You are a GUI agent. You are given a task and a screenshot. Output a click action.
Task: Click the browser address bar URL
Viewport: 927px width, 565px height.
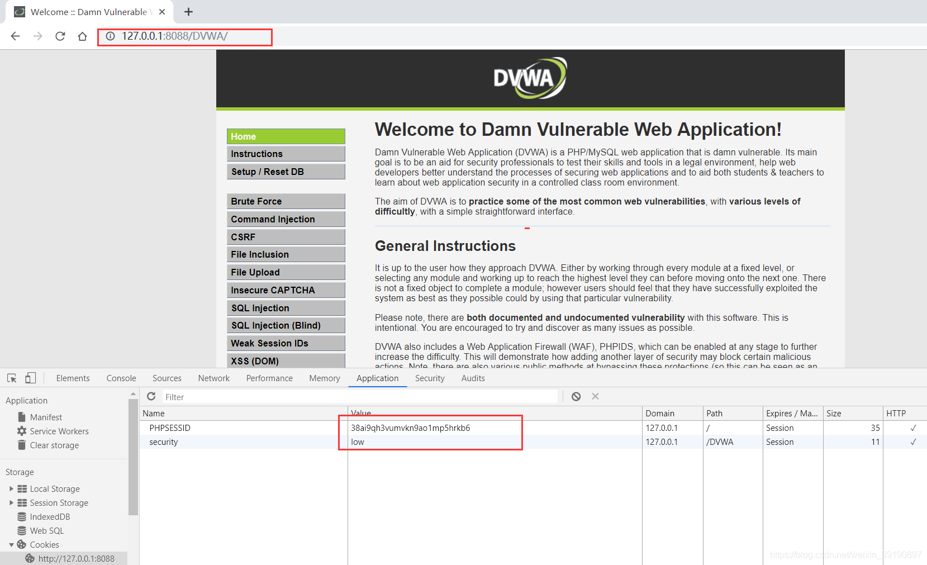174,36
